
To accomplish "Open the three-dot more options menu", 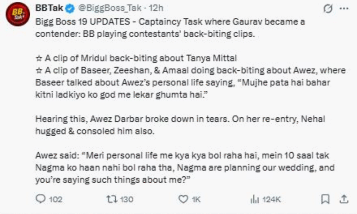I will 344,8.
